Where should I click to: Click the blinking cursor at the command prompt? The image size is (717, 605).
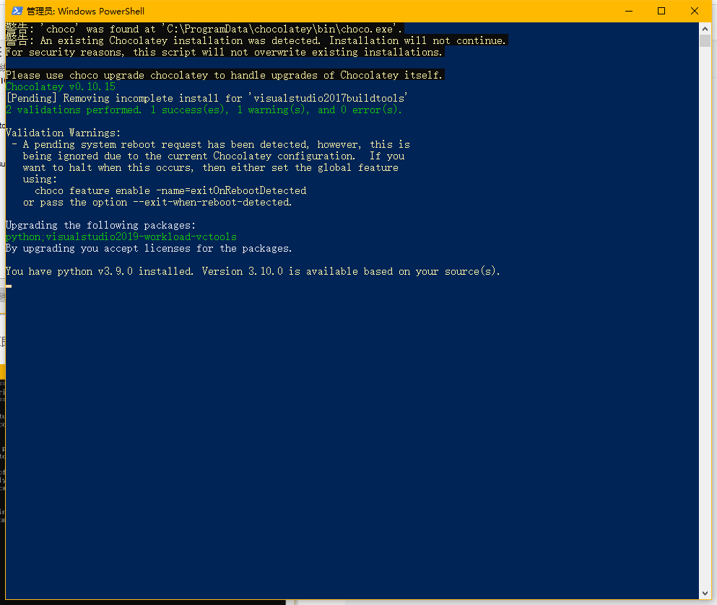[9, 286]
